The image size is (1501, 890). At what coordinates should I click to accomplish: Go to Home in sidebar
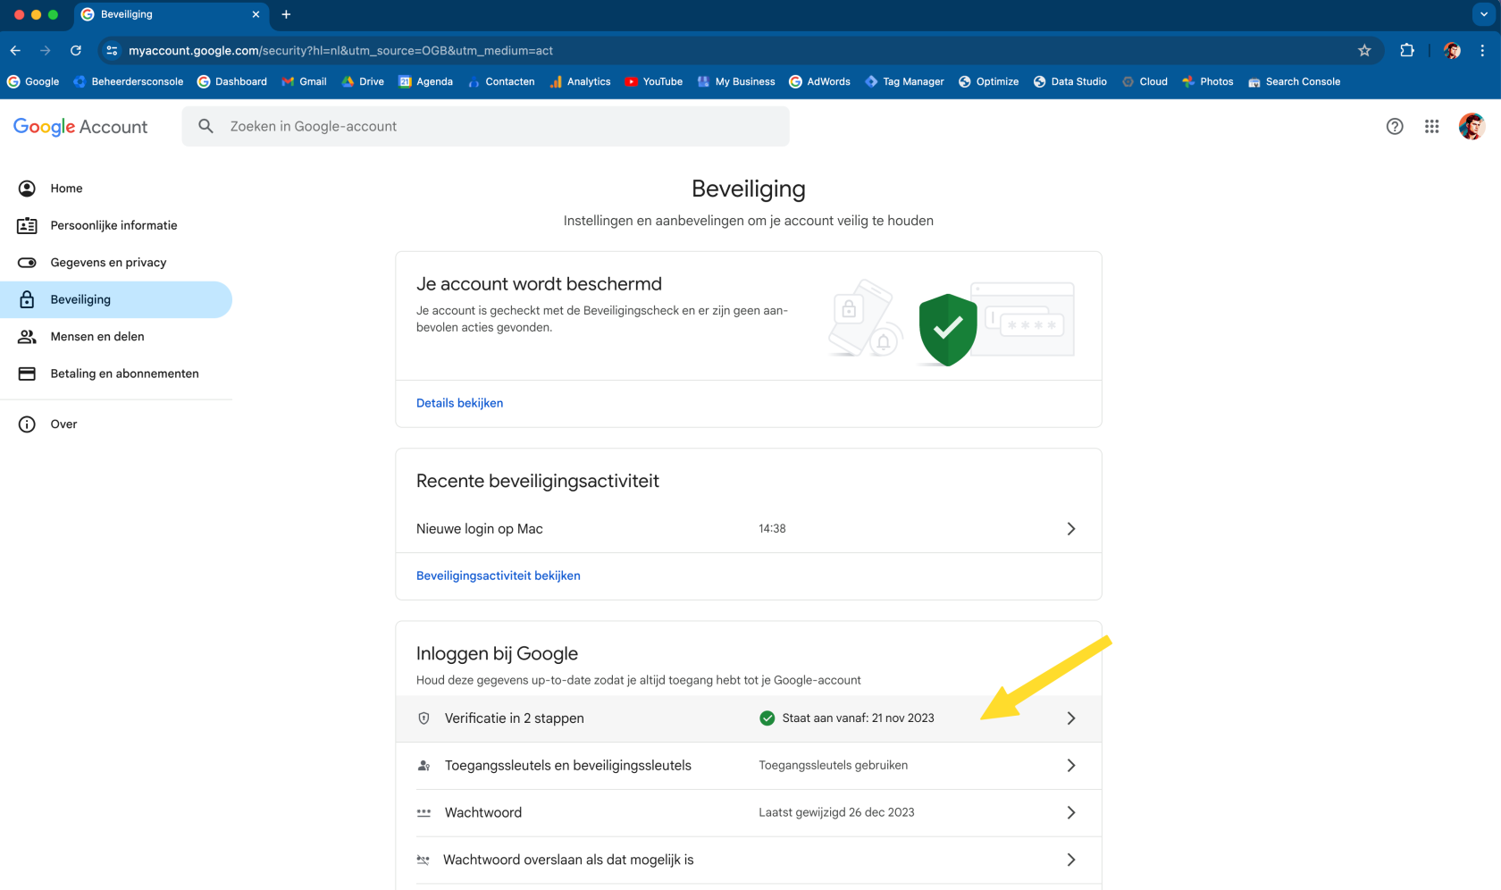[x=116, y=189]
